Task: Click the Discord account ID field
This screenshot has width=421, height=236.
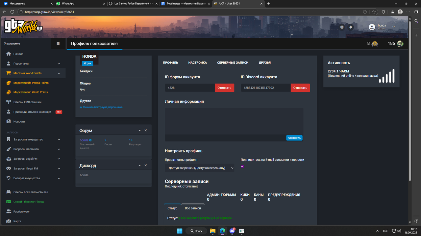Action: point(266,88)
